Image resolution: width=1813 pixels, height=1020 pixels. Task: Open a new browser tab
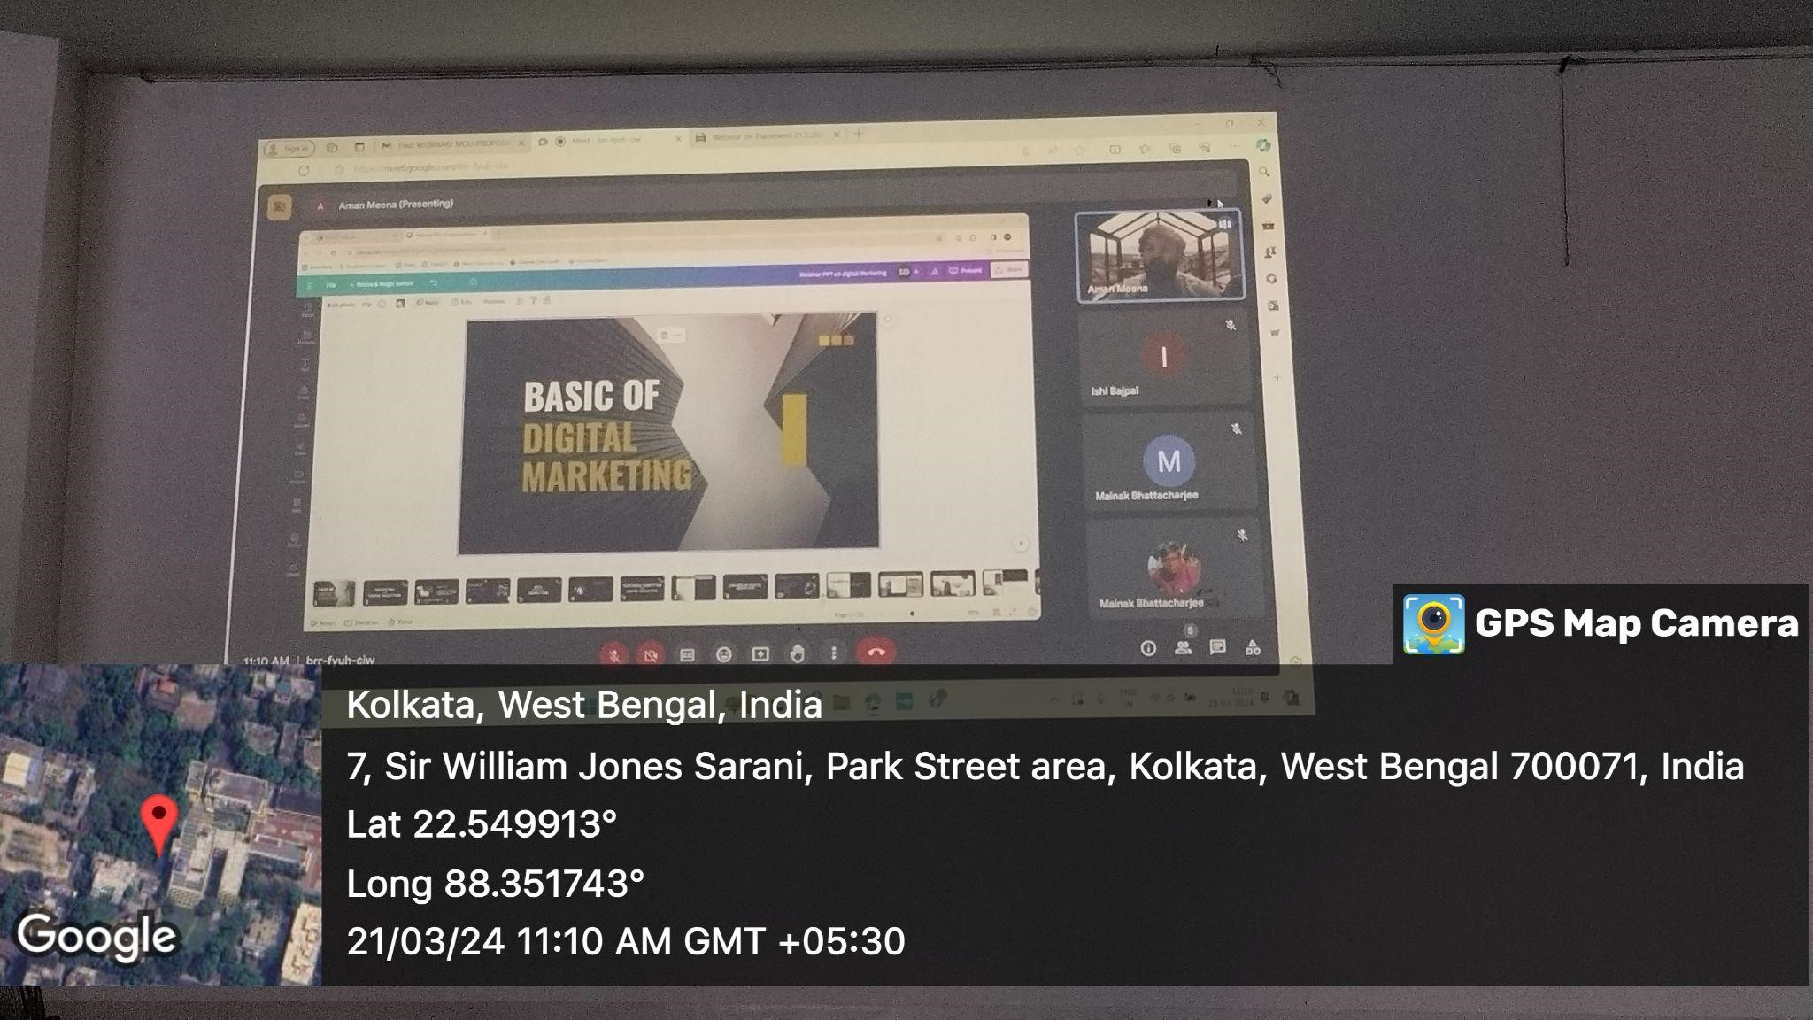click(858, 134)
